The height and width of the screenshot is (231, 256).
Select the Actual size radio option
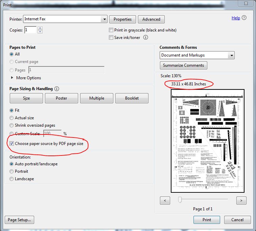(x=12, y=118)
